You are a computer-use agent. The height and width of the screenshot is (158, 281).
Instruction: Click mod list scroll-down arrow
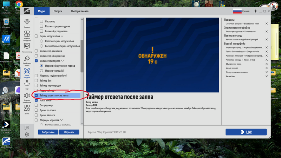82,124
